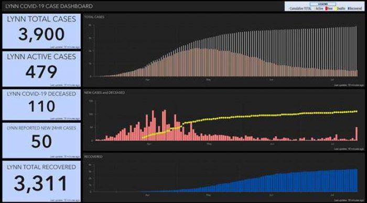Click the Recovered chart title

(x=93, y=156)
